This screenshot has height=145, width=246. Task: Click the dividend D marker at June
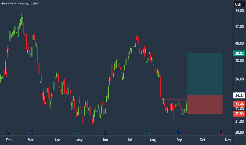[105, 133]
